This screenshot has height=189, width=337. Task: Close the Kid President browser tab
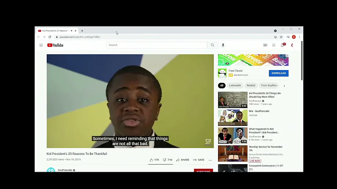pos(75,31)
